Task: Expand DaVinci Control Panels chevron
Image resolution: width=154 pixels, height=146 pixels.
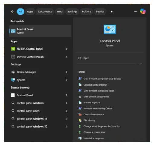Action: click(x=67, y=57)
